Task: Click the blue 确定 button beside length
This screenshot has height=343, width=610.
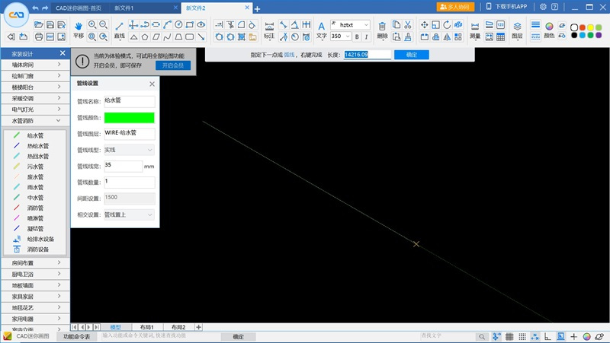Action: pos(411,55)
